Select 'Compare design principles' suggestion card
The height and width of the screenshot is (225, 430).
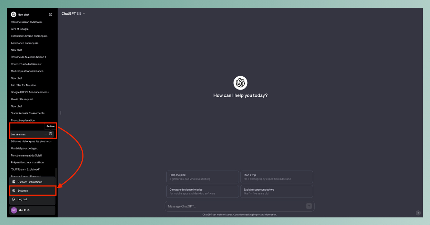point(202,191)
